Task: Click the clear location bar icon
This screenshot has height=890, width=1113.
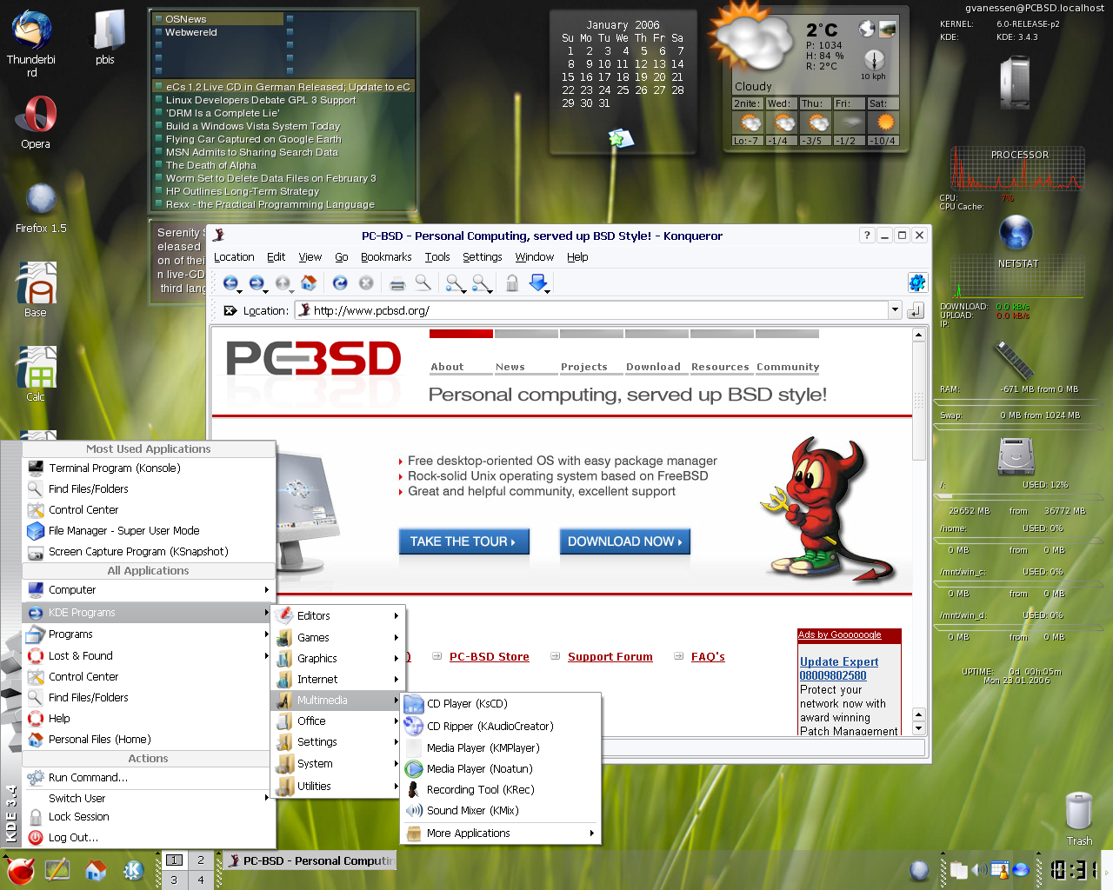Action: point(230,310)
